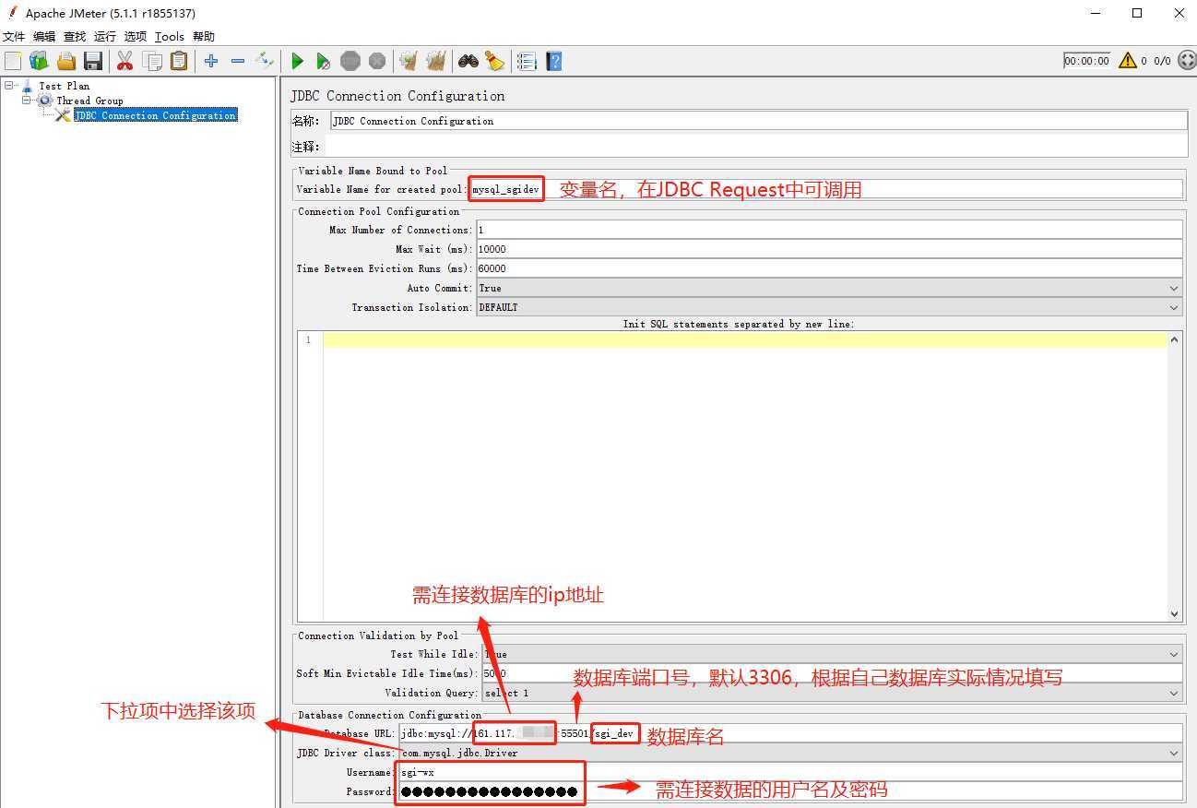Open the 运行 menu

point(105,37)
